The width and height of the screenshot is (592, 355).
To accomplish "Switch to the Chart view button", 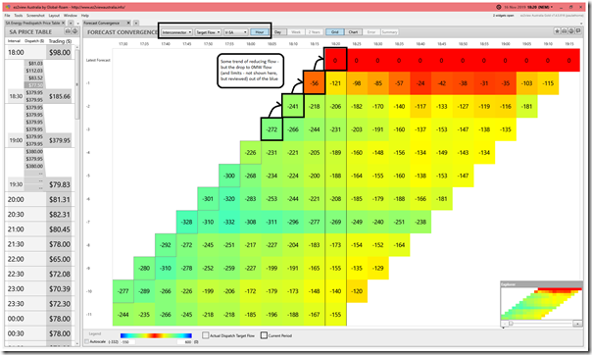I will 353,32.
